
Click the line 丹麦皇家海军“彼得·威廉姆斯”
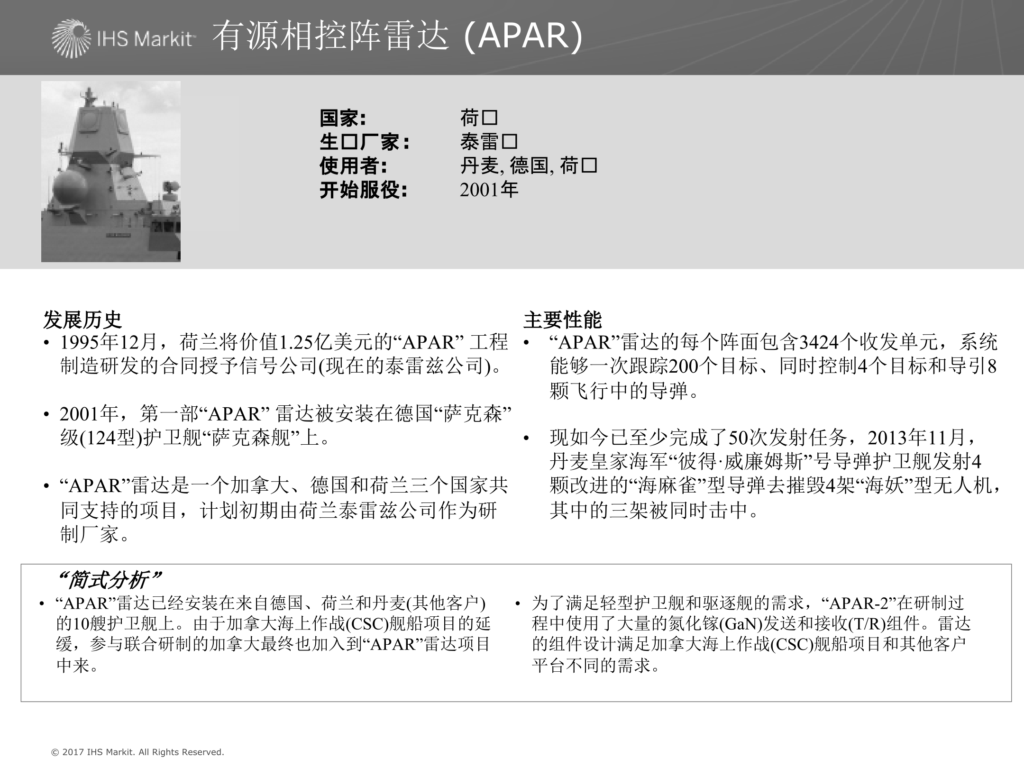pyautogui.click(x=765, y=462)
